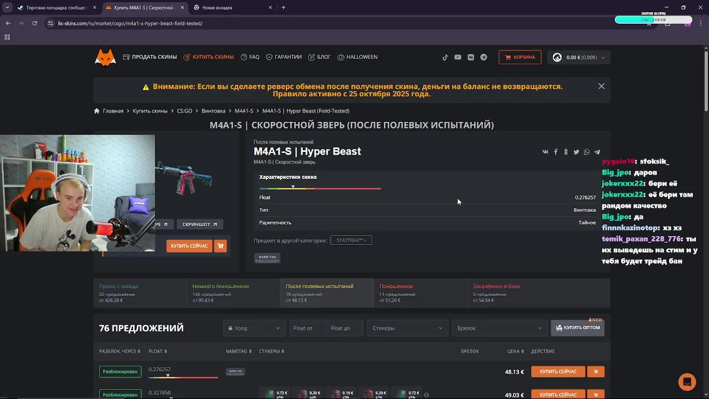Viewport: 709px width, 399px height.
Task: Open the Стикеры filter dropdown
Action: coord(407,328)
